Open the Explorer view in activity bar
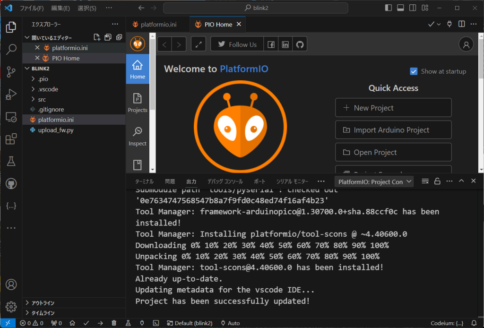The image size is (484, 328). pyautogui.click(x=11, y=27)
